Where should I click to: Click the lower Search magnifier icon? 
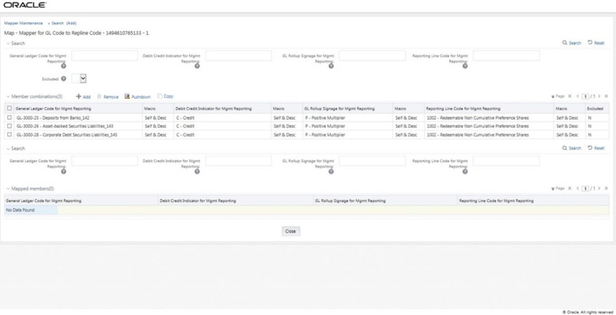pos(565,148)
